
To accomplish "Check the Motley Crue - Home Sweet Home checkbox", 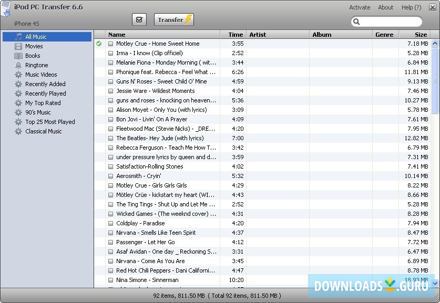I will point(111,44).
